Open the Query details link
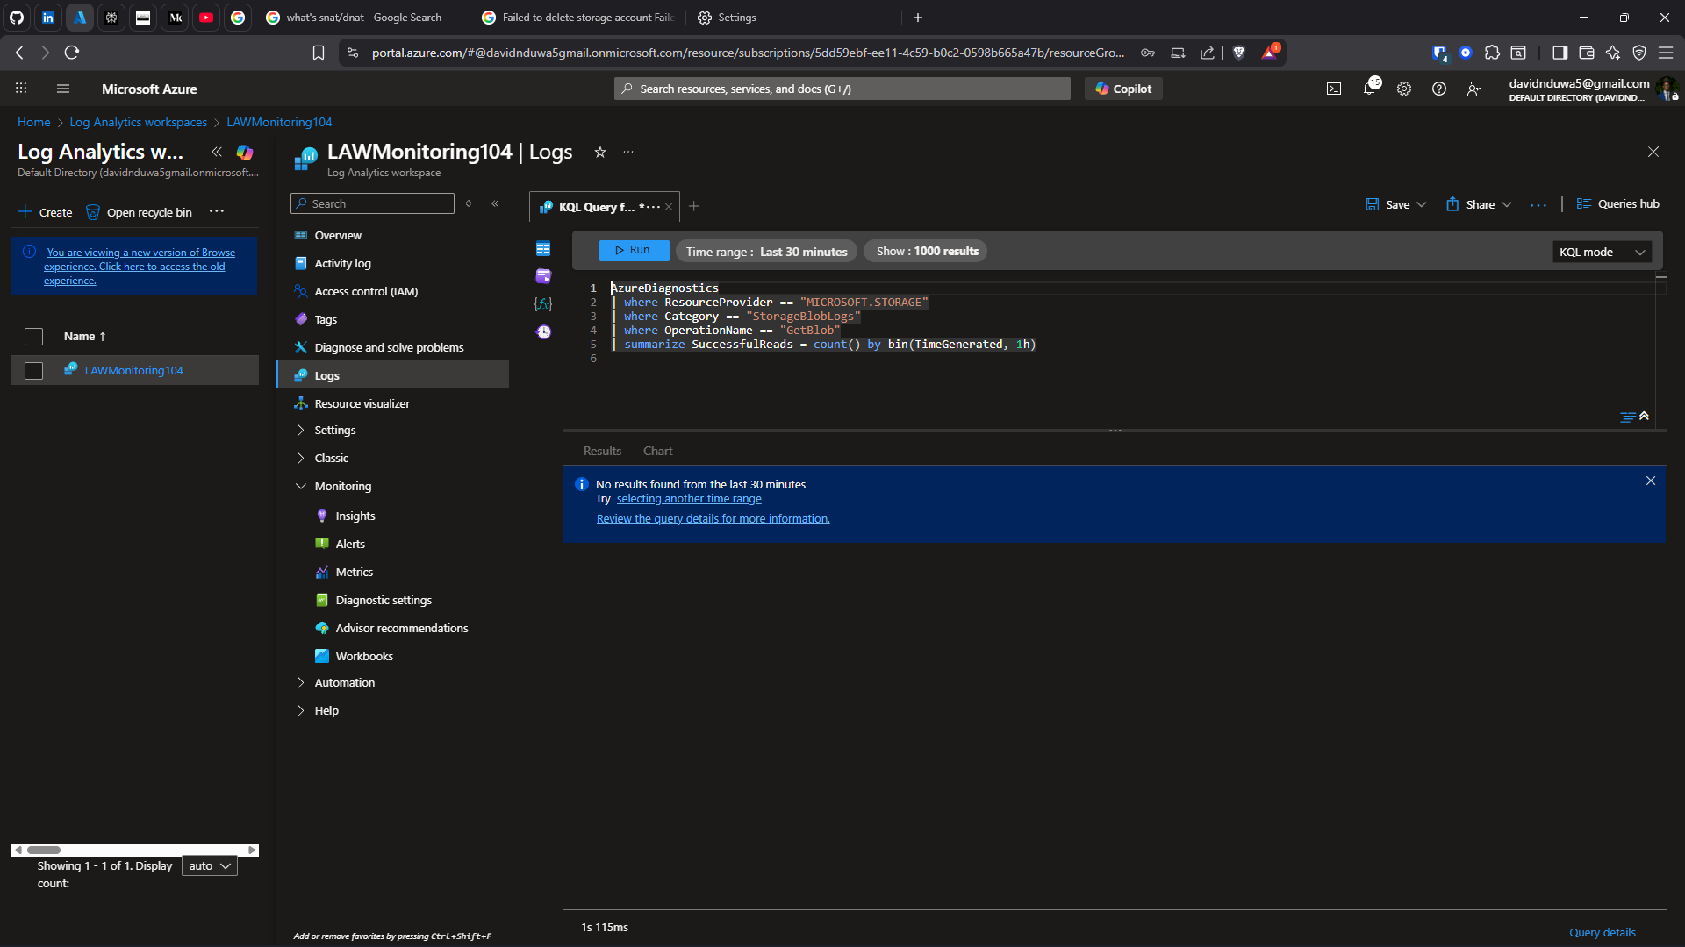This screenshot has width=1685, height=947. click(1603, 932)
